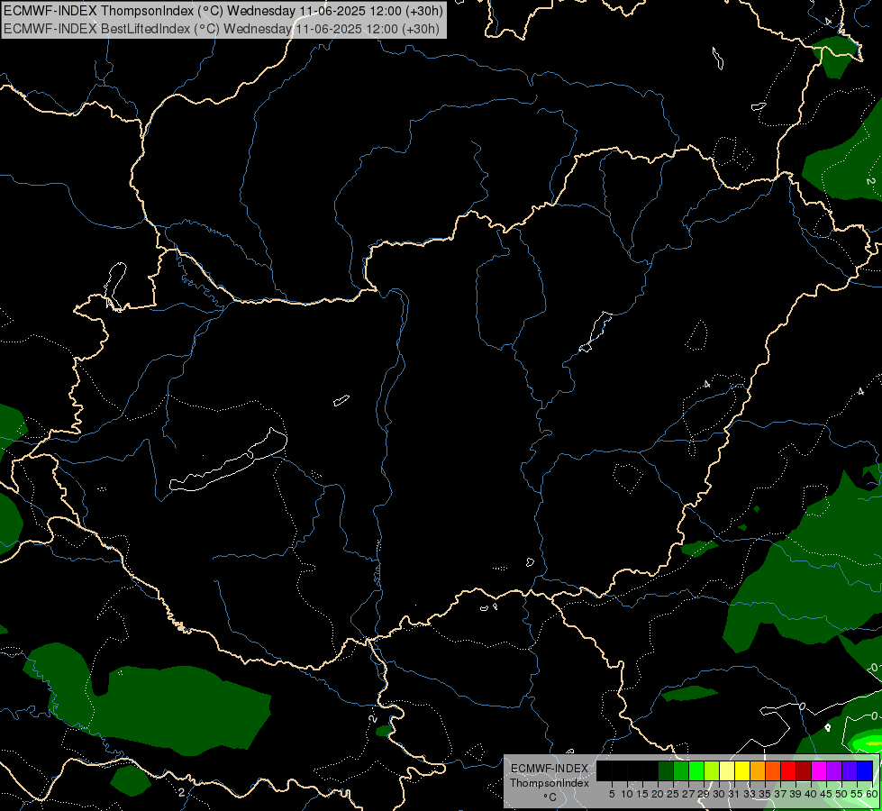This screenshot has width=882, height=811.
Task: Click the legend tick value "55"
Action: pos(857,794)
